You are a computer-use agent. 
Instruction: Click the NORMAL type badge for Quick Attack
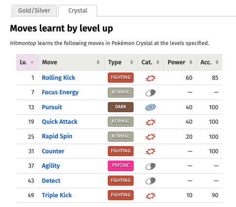121,121
